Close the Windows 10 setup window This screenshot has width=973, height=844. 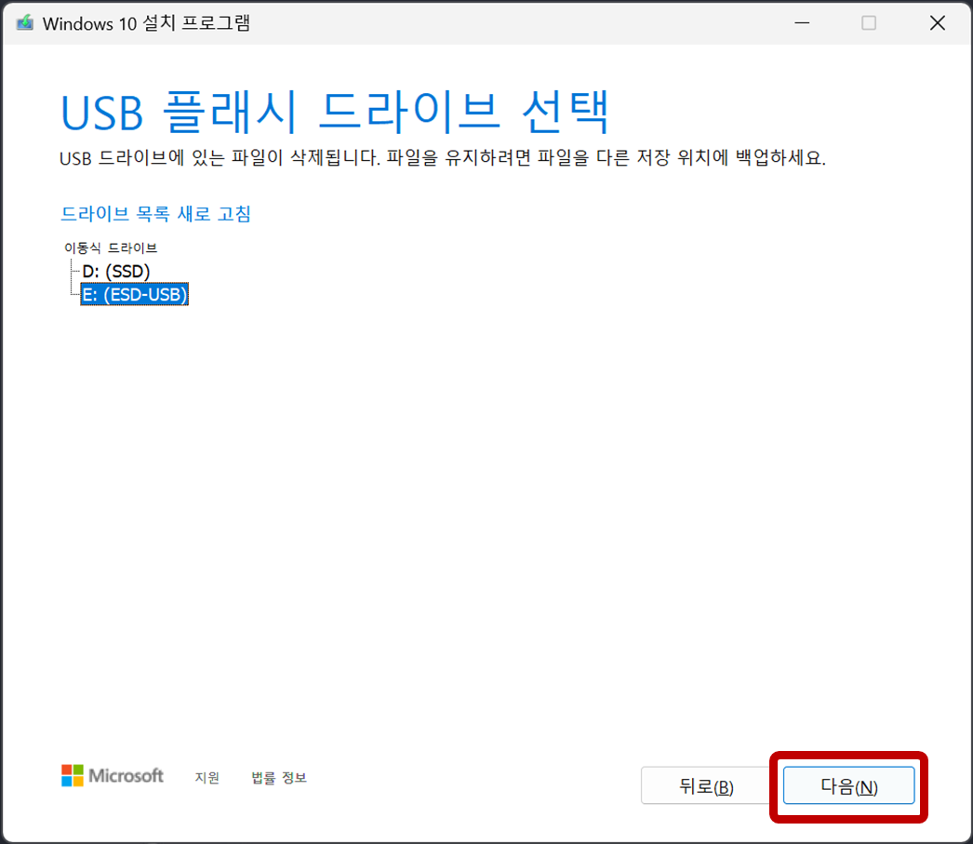tap(937, 23)
